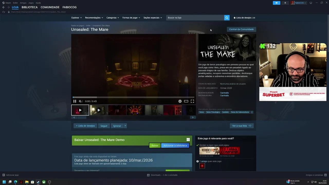The width and height of the screenshot is (329, 185).
Task: Click the magnifier search button
Action: [227, 18]
